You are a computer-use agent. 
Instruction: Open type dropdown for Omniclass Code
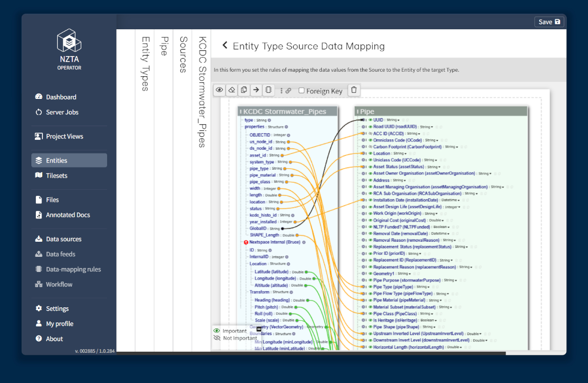(431, 140)
